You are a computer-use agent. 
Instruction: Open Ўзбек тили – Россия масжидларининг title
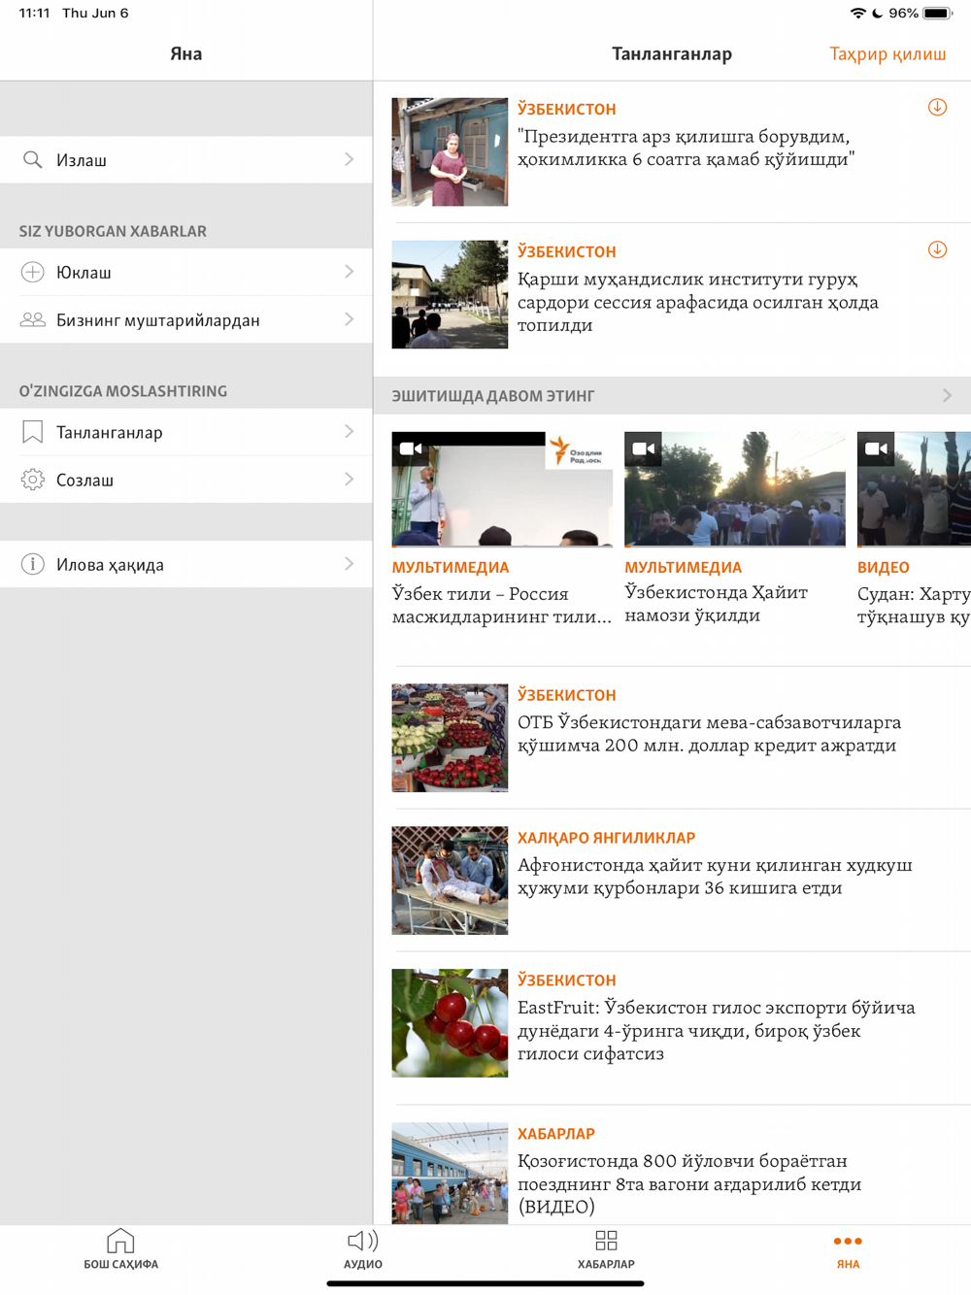(x=502, y=605)
